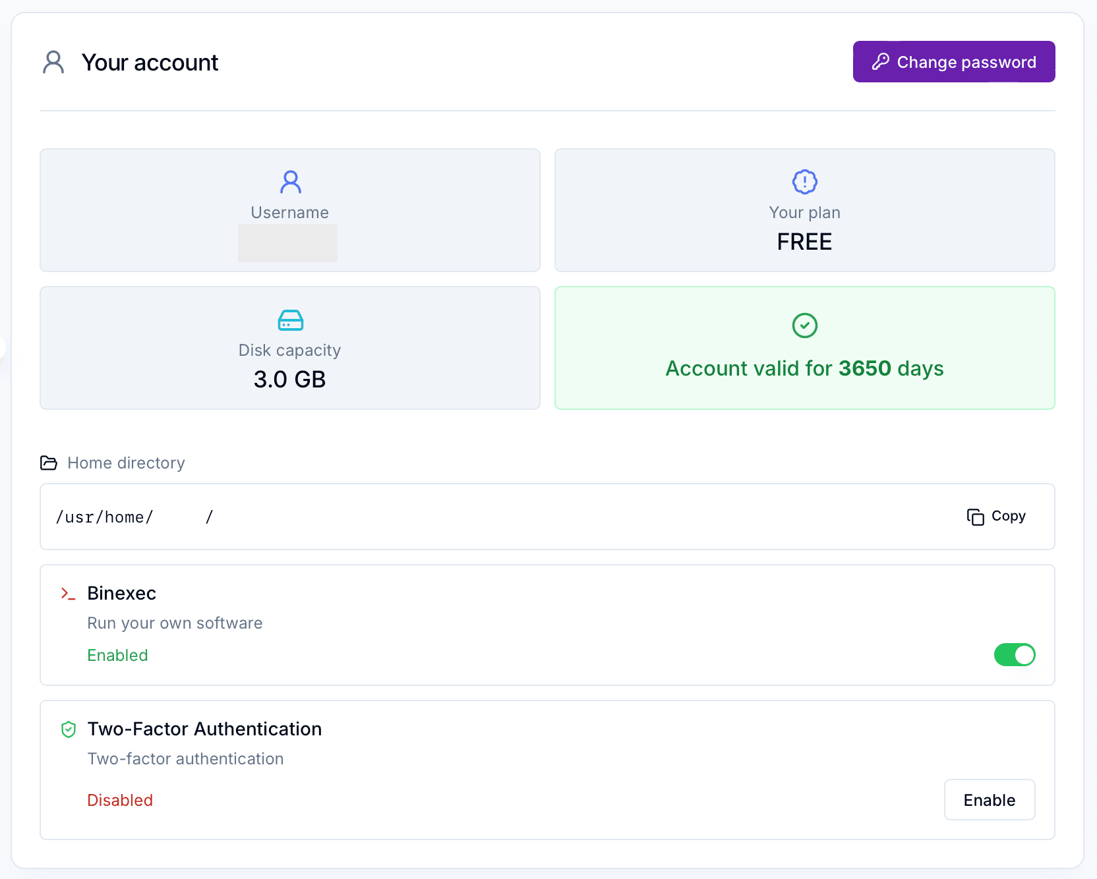This screenshot has width=1097, height=879.
Task: Click the Home directory label
Action: click(126, 463)
